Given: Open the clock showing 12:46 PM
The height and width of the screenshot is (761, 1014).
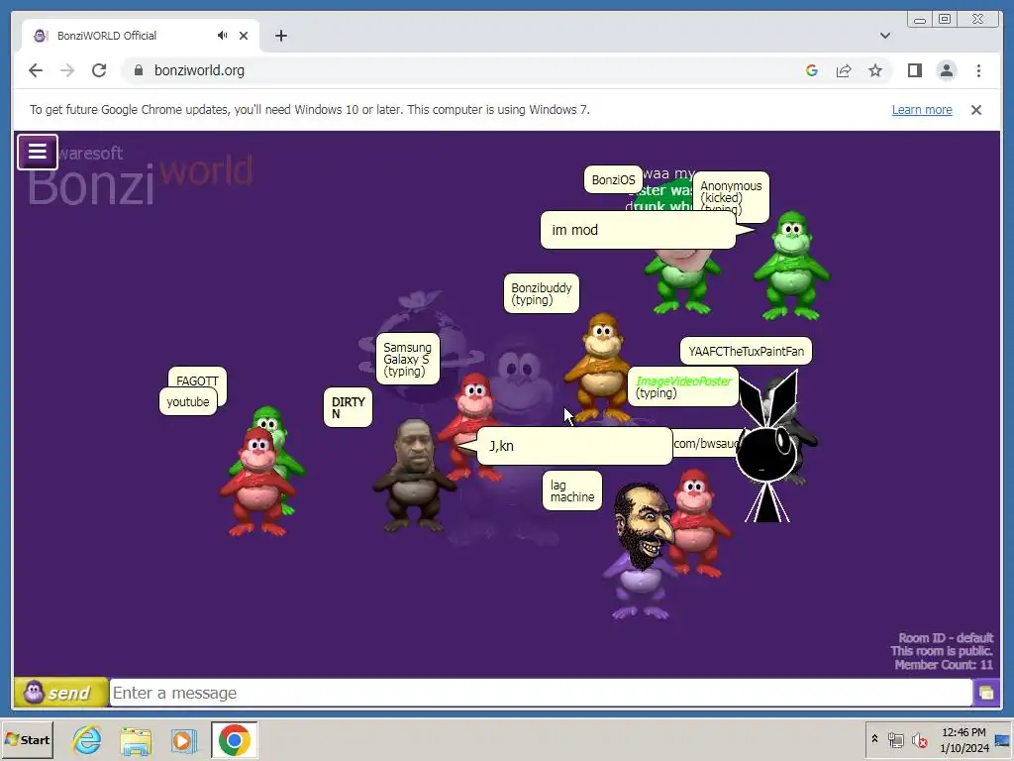Looking at the screenshot, I should (963, 739).
